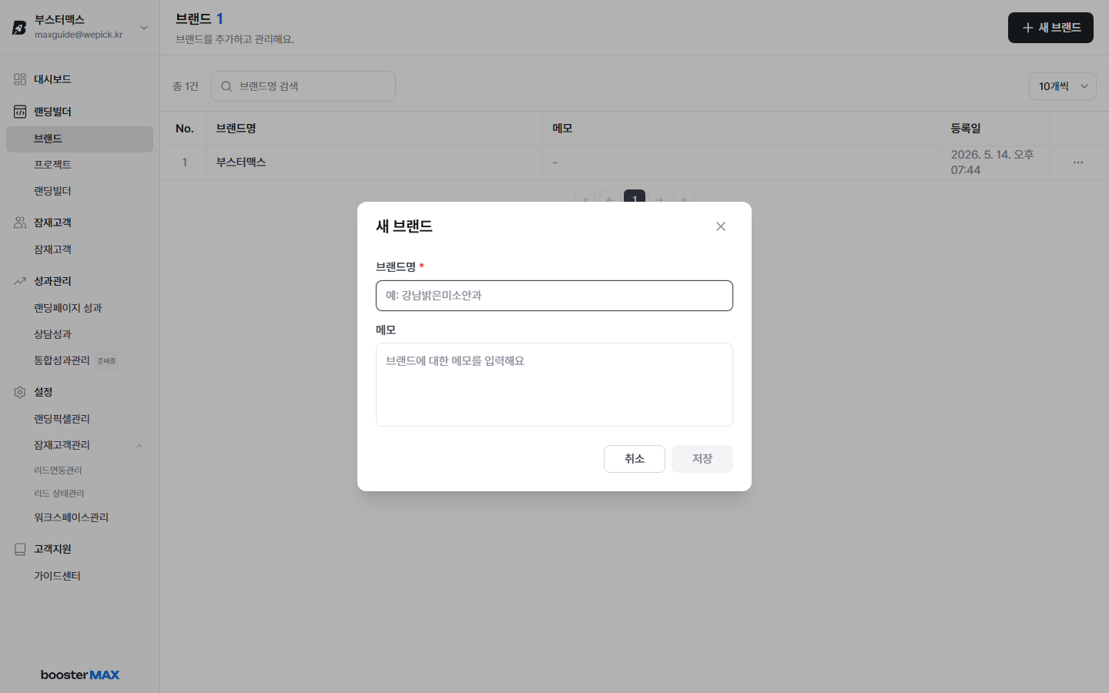Click the + 새 브랜드 button
Image resolution: width=1109 pixels, height=693 pixels.
(x=1050, y=28)
